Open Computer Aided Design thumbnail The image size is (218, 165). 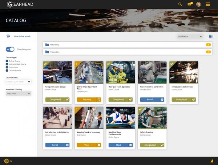coord(57,72)
